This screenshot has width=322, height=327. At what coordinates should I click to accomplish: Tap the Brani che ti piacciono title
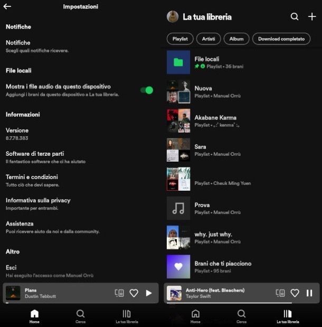(223, 264)
